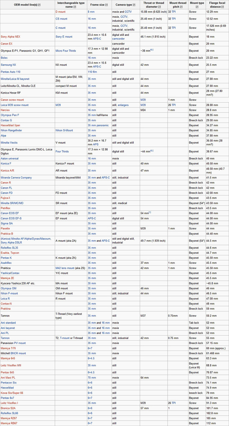Sort by Mount thread pitch sort icon
Screen dimensions: 229x426
coord(181,7)
